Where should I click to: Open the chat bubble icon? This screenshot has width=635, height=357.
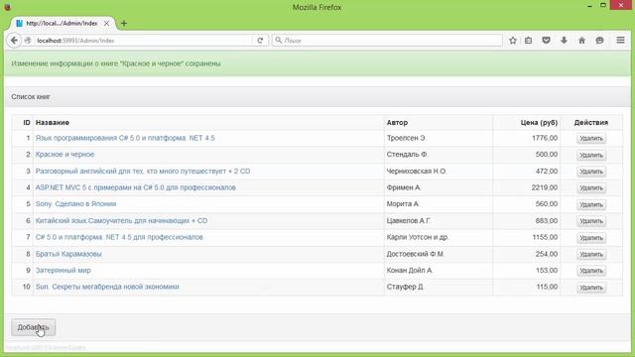(x=599, y=41)
